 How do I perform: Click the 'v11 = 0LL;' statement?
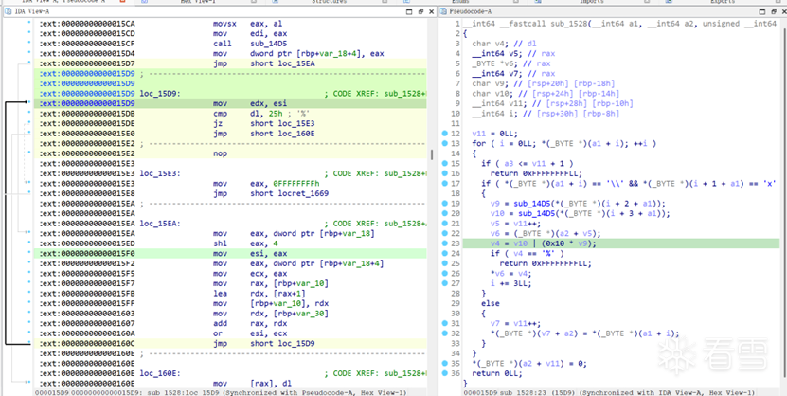(494, 134)
